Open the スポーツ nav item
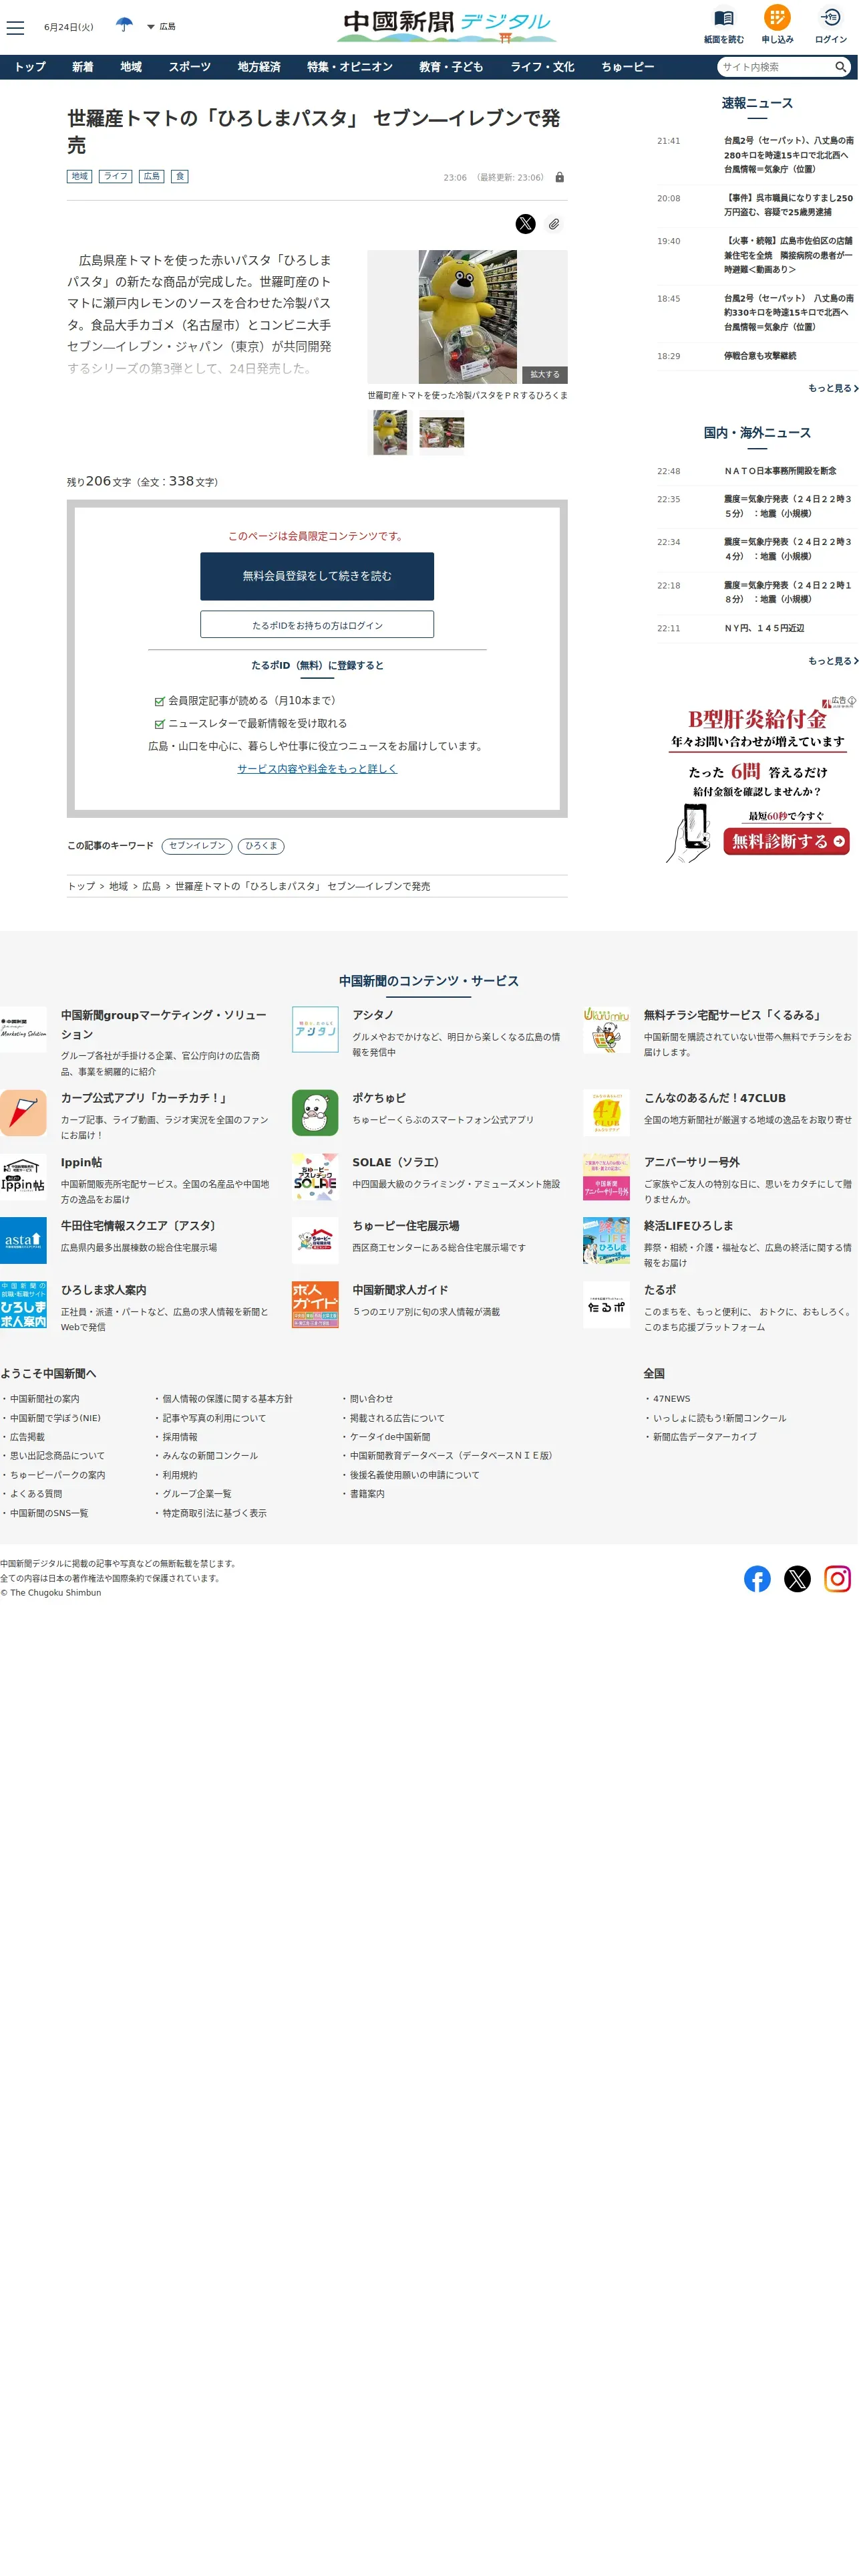The image size is (859, 2576). point(190,67)
